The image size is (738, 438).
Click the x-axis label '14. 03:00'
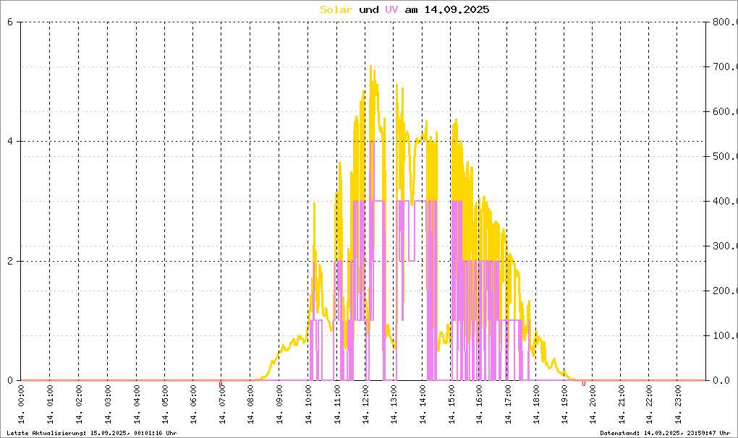(107, 405)
